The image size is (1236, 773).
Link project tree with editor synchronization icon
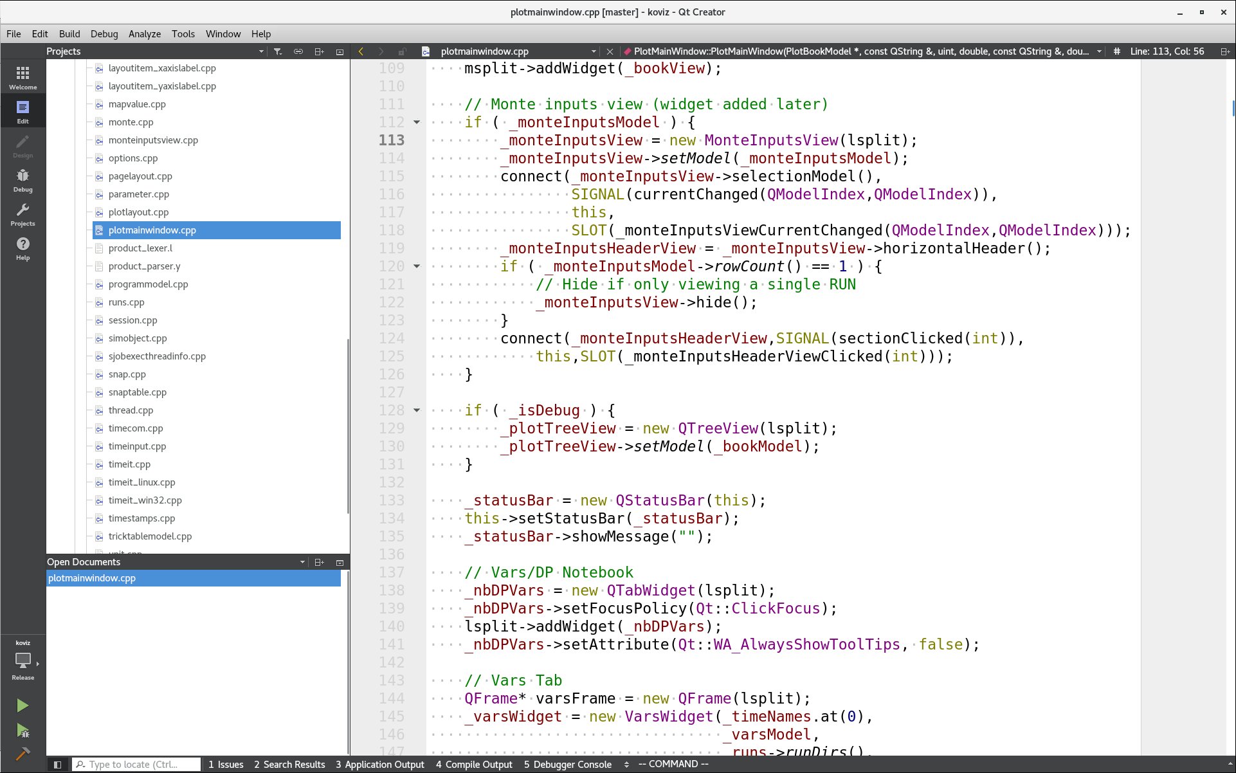[x=298, y=51]
